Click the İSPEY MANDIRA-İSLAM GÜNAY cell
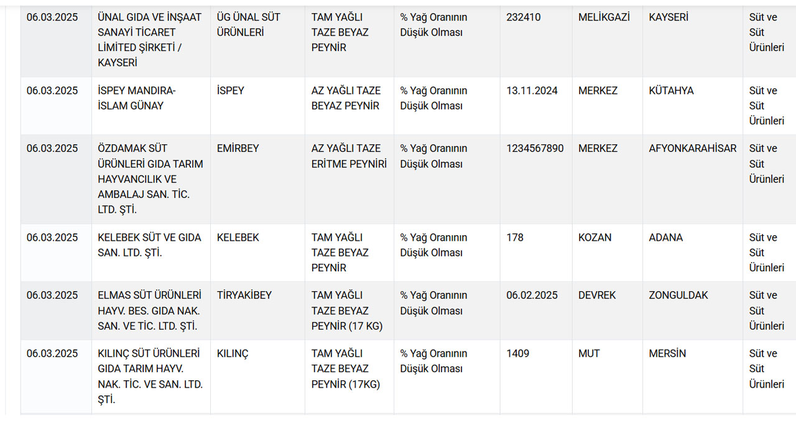The image size is (796, 448). tap(150, 106)
